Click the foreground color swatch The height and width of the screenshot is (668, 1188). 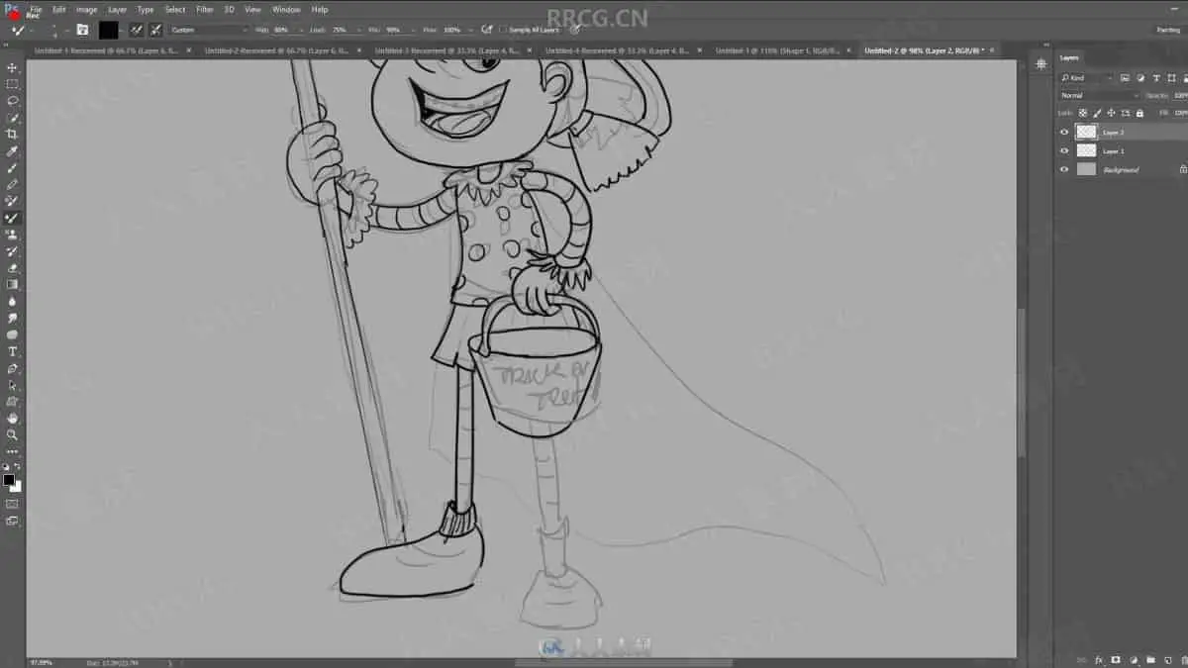tap(9, 480)
